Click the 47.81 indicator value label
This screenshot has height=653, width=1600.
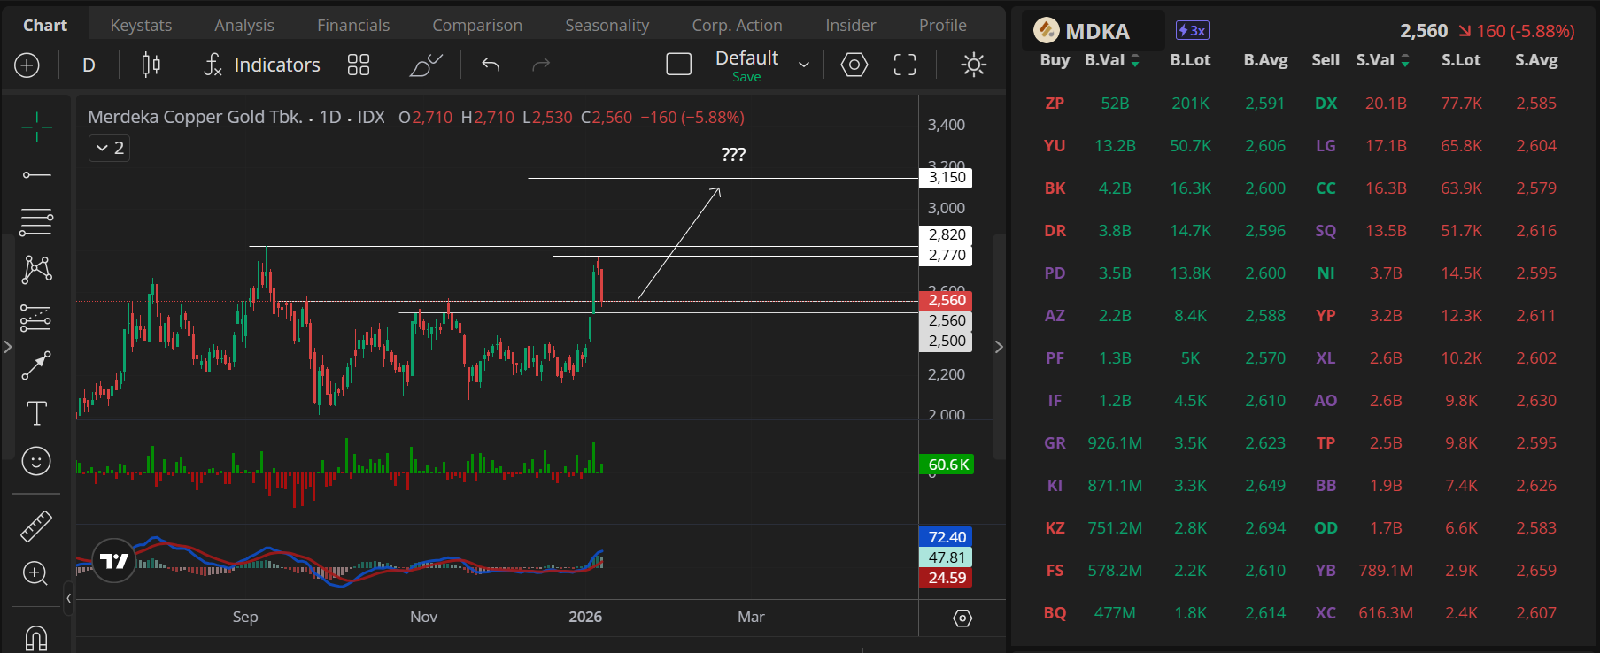point(947,557)
